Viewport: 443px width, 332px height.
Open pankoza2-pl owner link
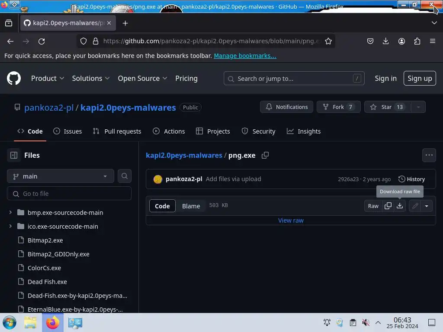tap(49, 107)
